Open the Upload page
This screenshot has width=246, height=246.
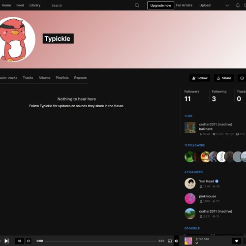[205, 5]
